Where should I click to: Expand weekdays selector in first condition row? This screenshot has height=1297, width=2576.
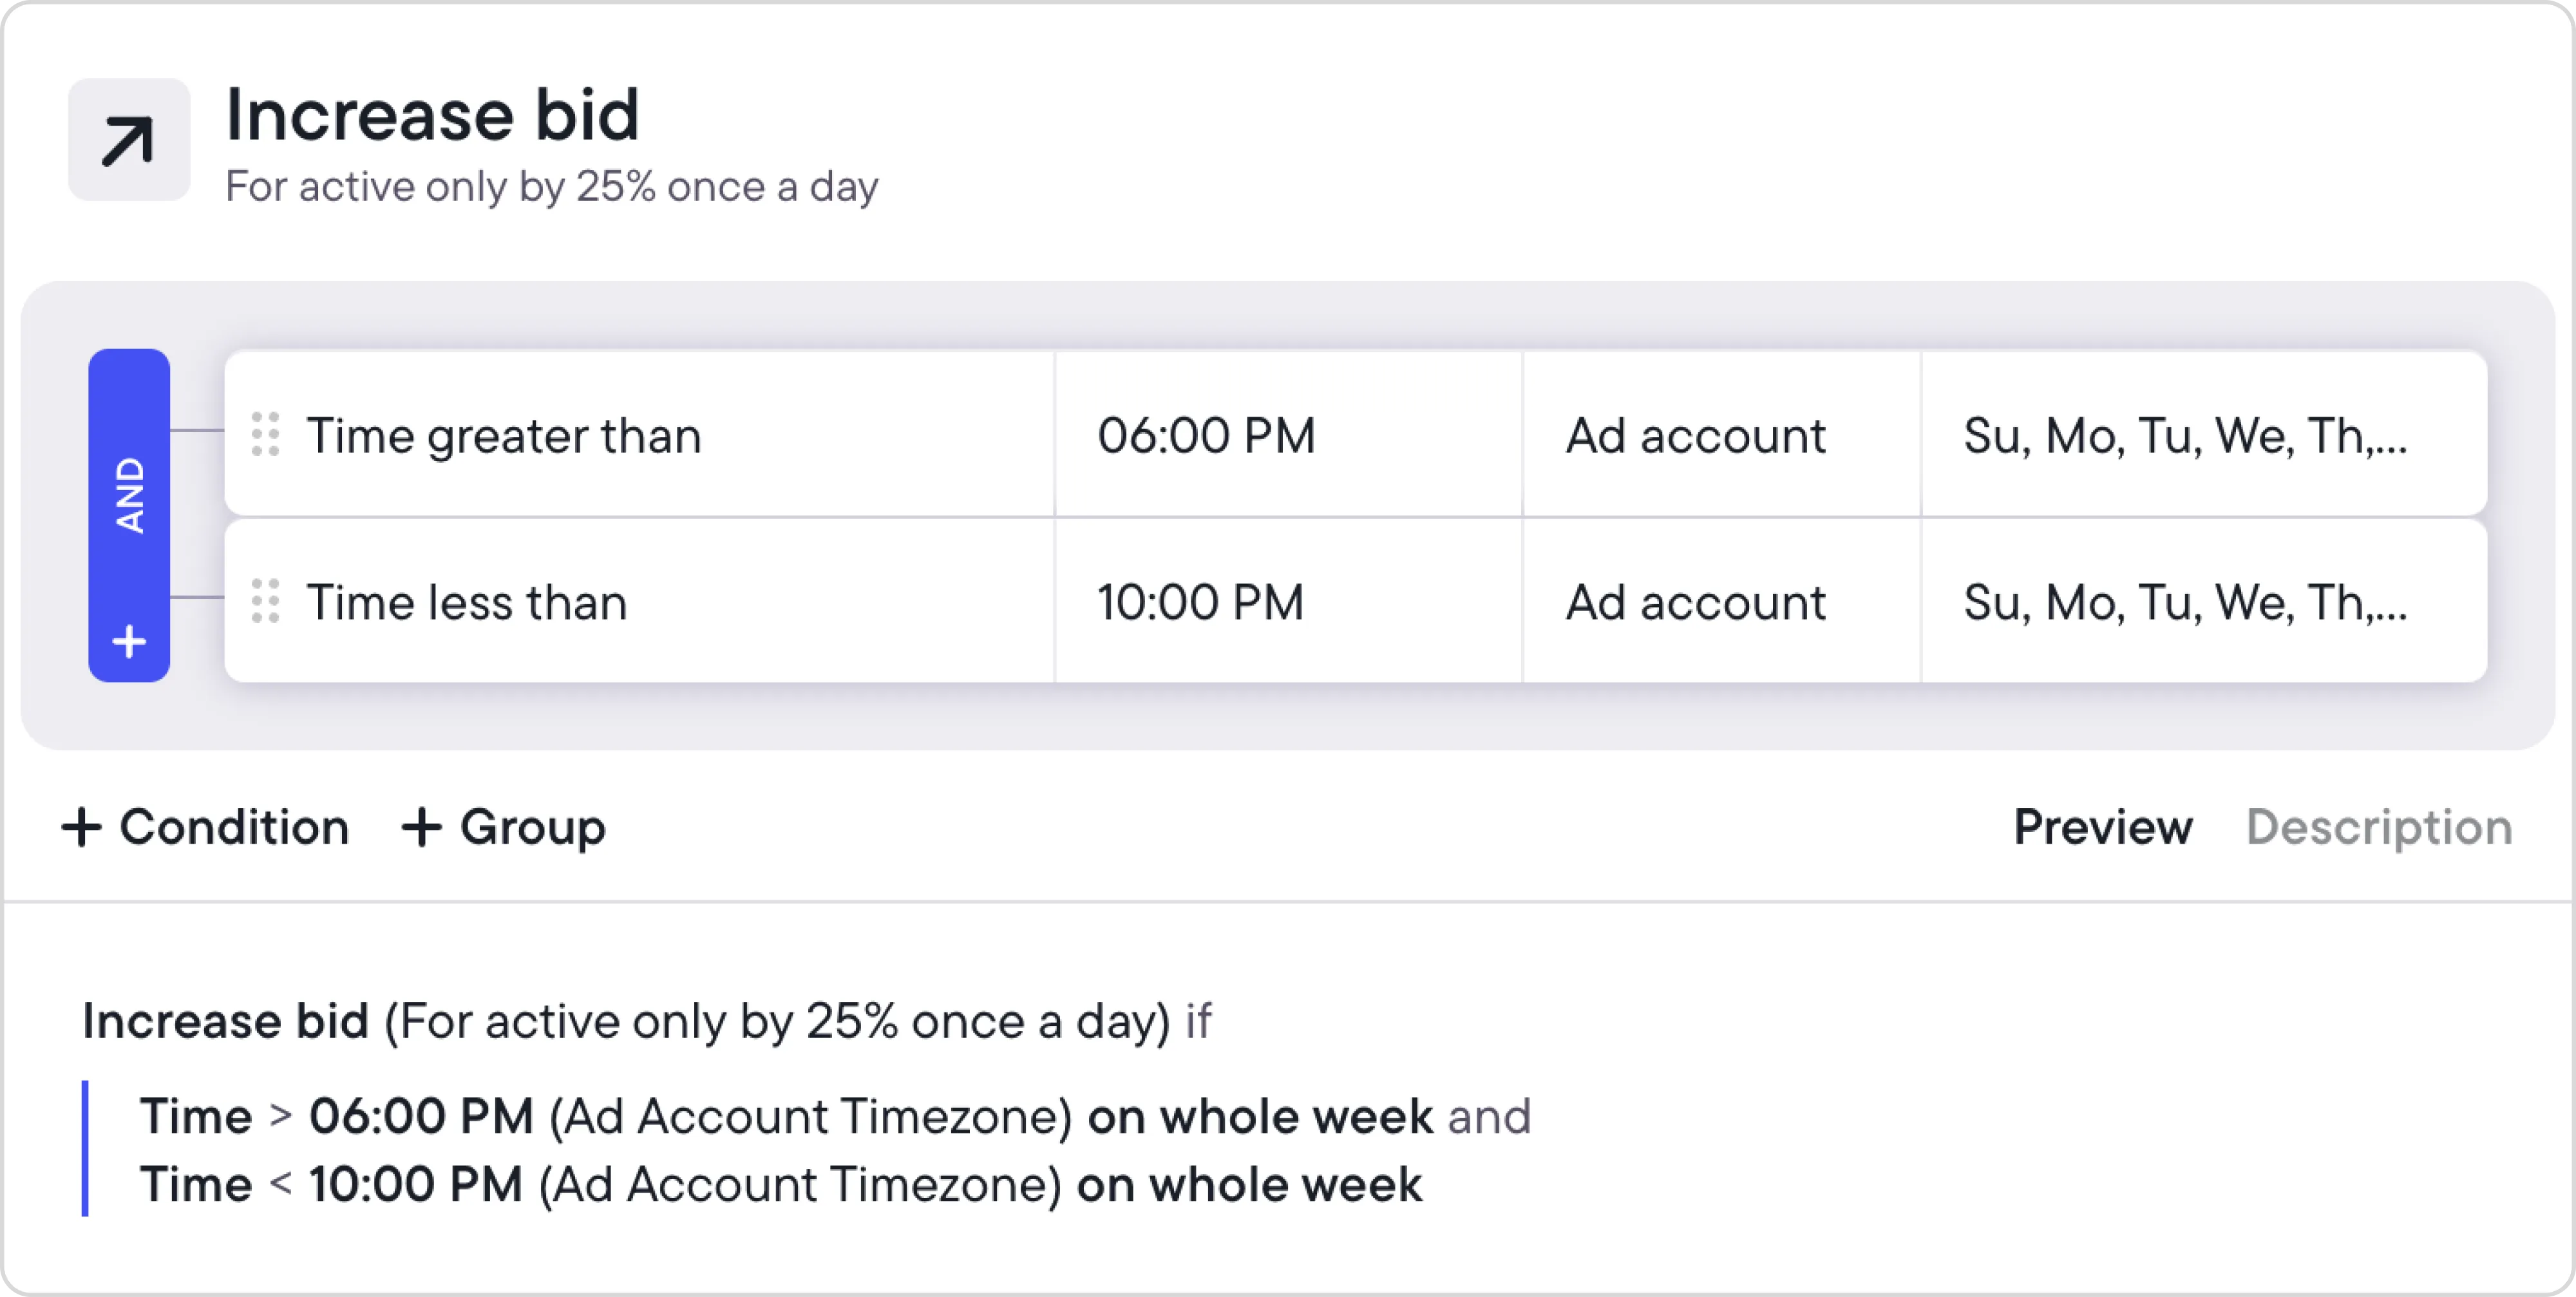[x=2185, y=436]
